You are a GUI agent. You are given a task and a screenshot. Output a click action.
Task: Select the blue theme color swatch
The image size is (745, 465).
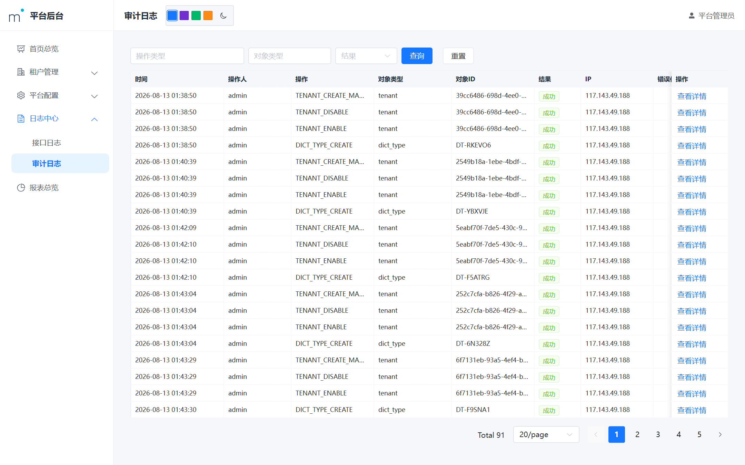click(172, 15)
